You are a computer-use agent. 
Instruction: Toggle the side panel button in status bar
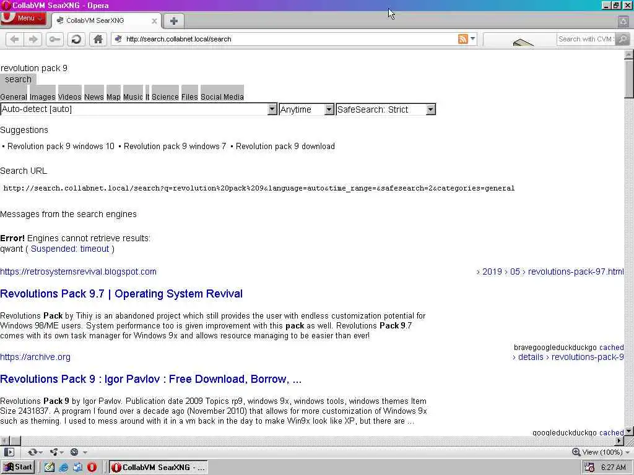[x=9, y=452]
